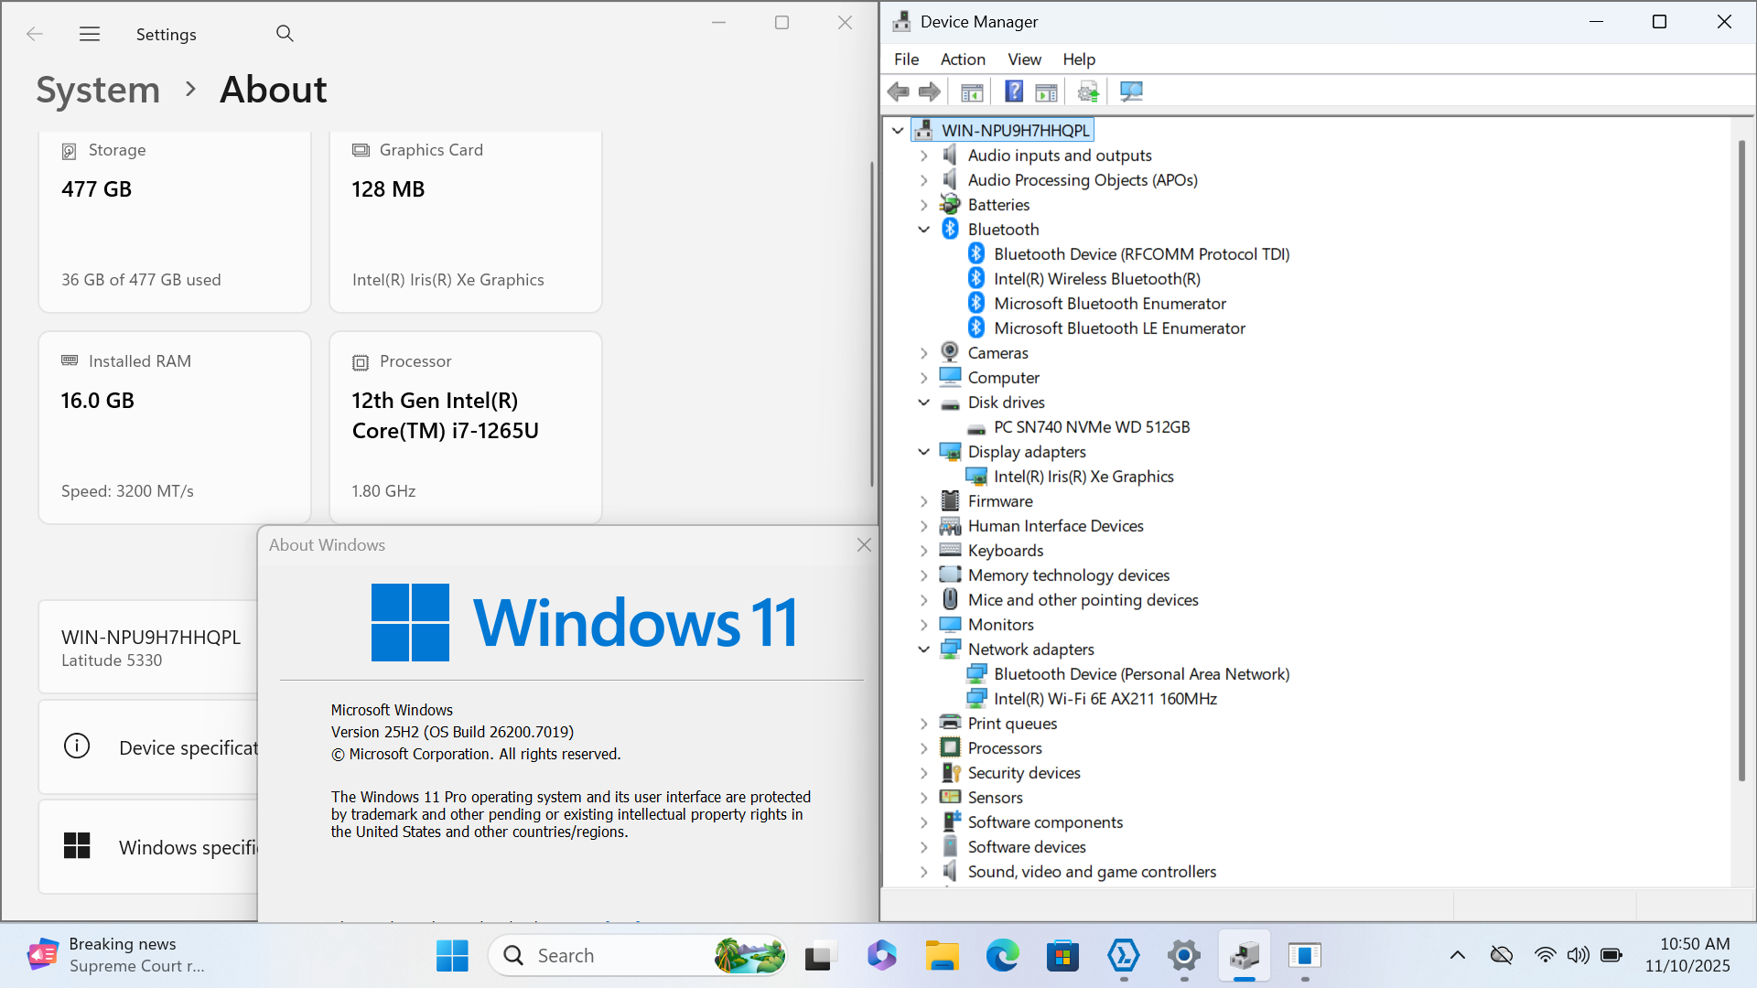1757x988 pixels.
Task: Click the Back arrow in Device Manager toolbar
Action: pos(899,91)
